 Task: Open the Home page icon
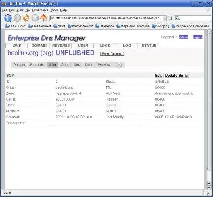[43, 18]
